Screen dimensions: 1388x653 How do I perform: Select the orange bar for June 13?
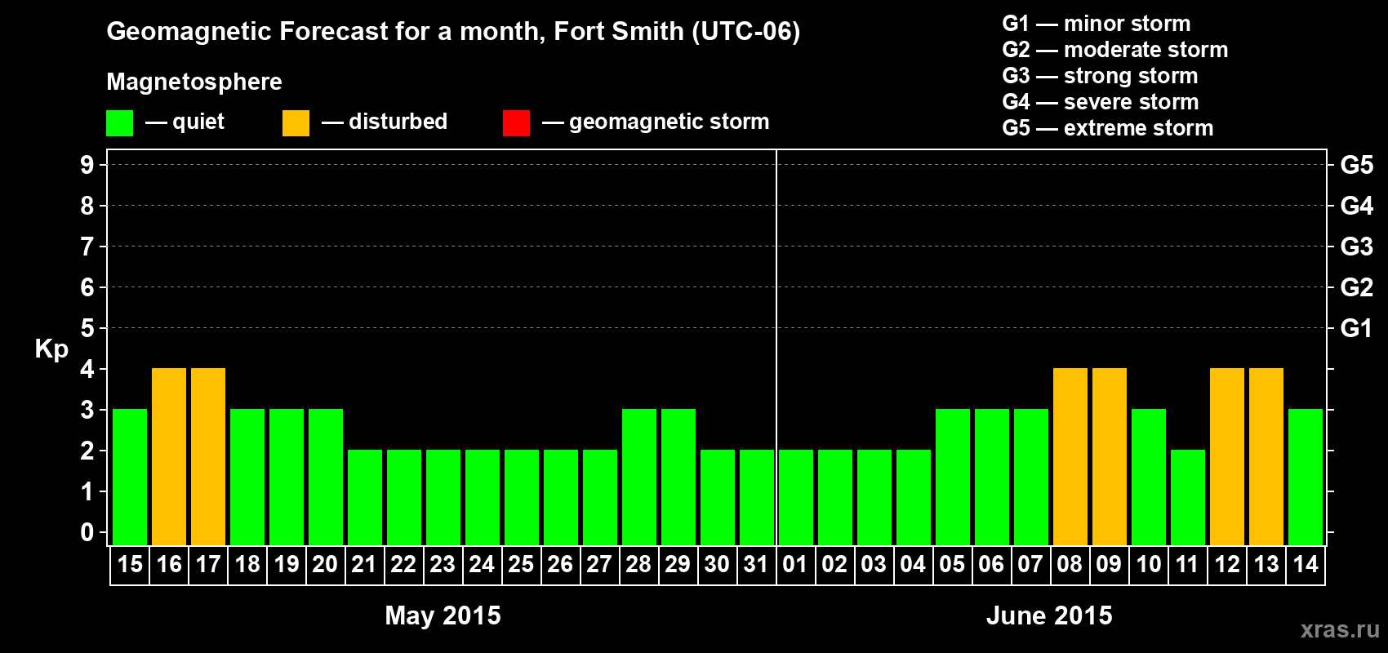pyautogui.click(x=1266, y=456)
